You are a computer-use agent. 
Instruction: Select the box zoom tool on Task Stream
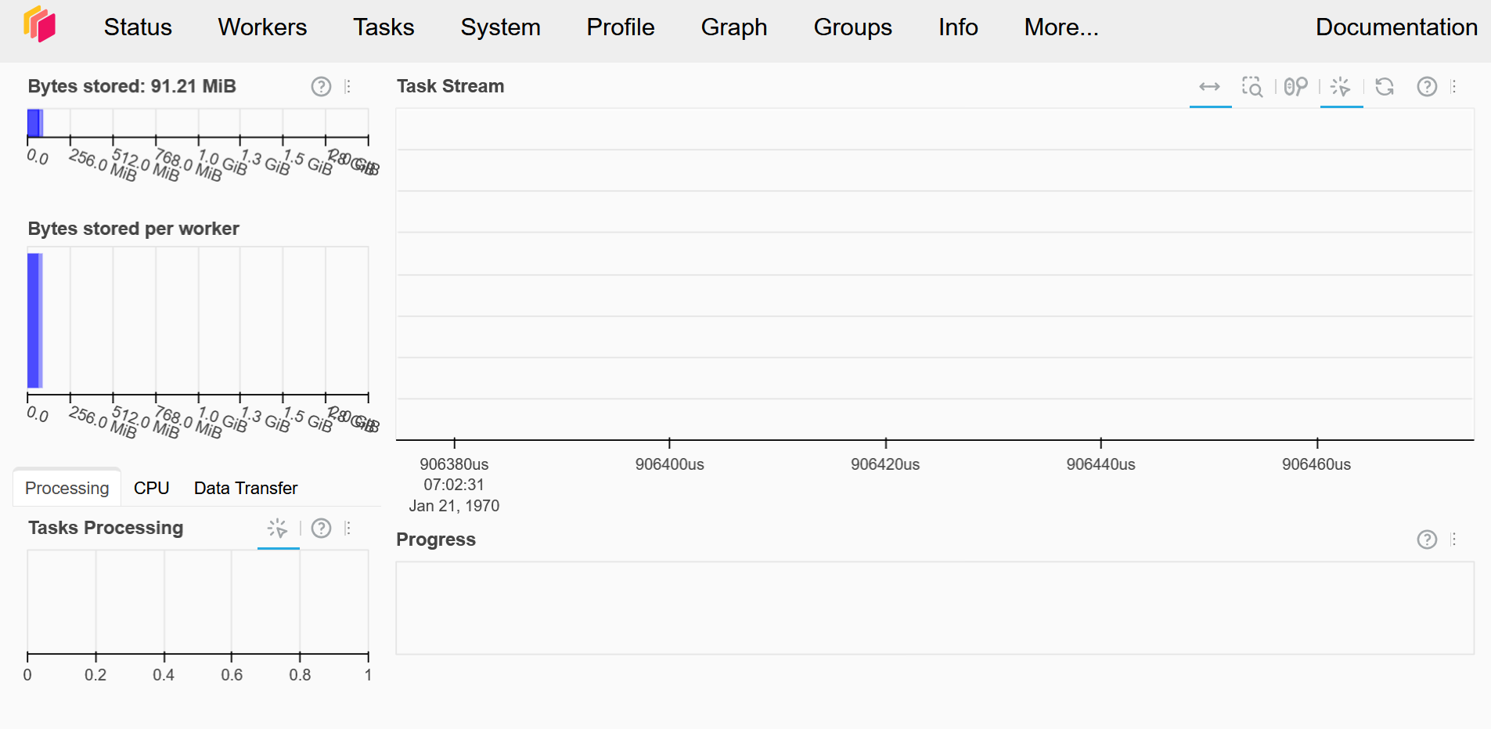coord(1253,88)
